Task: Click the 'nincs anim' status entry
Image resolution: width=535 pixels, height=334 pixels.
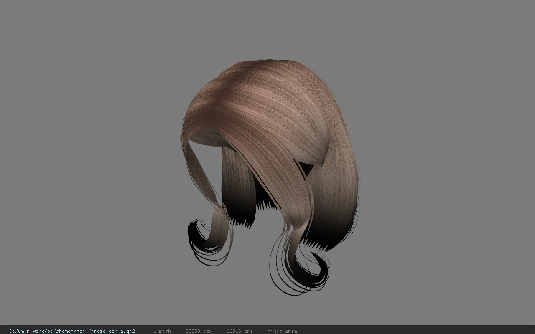Action: click(282, 331)
